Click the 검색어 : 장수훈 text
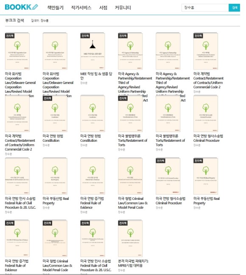This screenshot has width=246, height=275. 39,21
